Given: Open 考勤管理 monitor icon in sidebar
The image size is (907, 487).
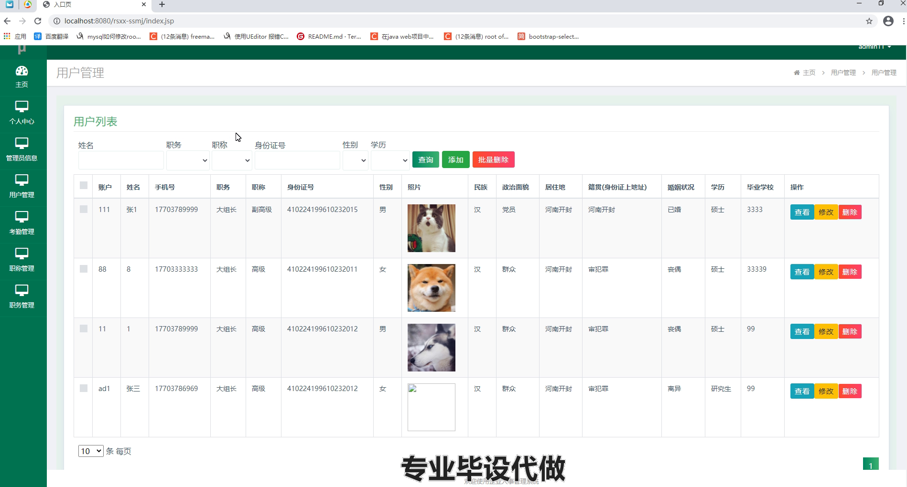Looking at the screenshot, I should (x=22, y=217).
